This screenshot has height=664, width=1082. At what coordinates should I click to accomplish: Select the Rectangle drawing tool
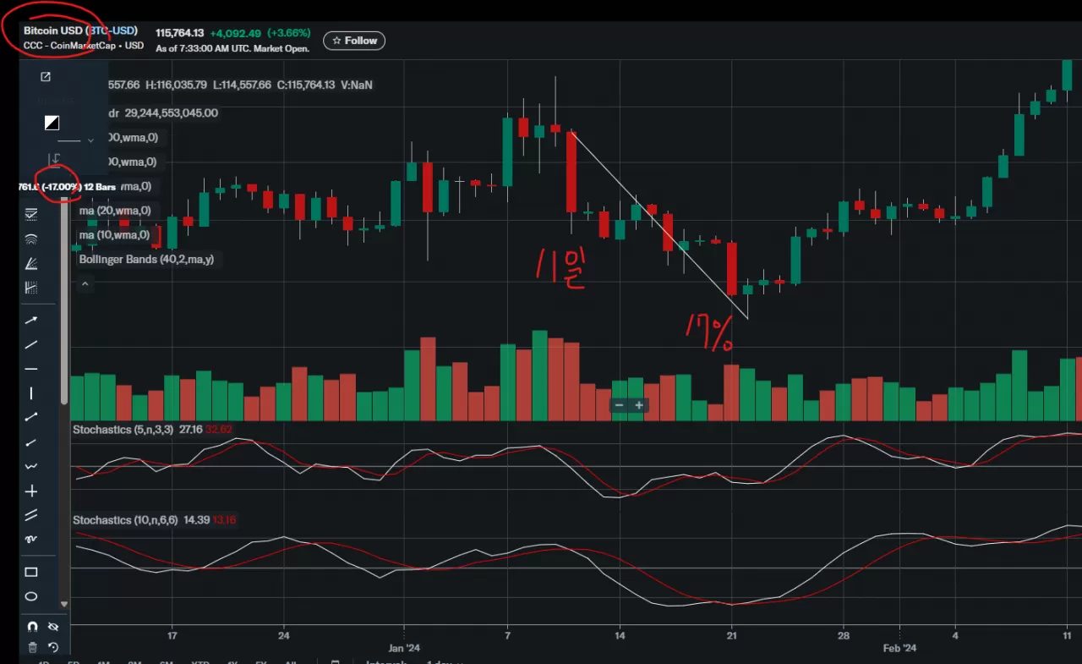click(30, 572)
